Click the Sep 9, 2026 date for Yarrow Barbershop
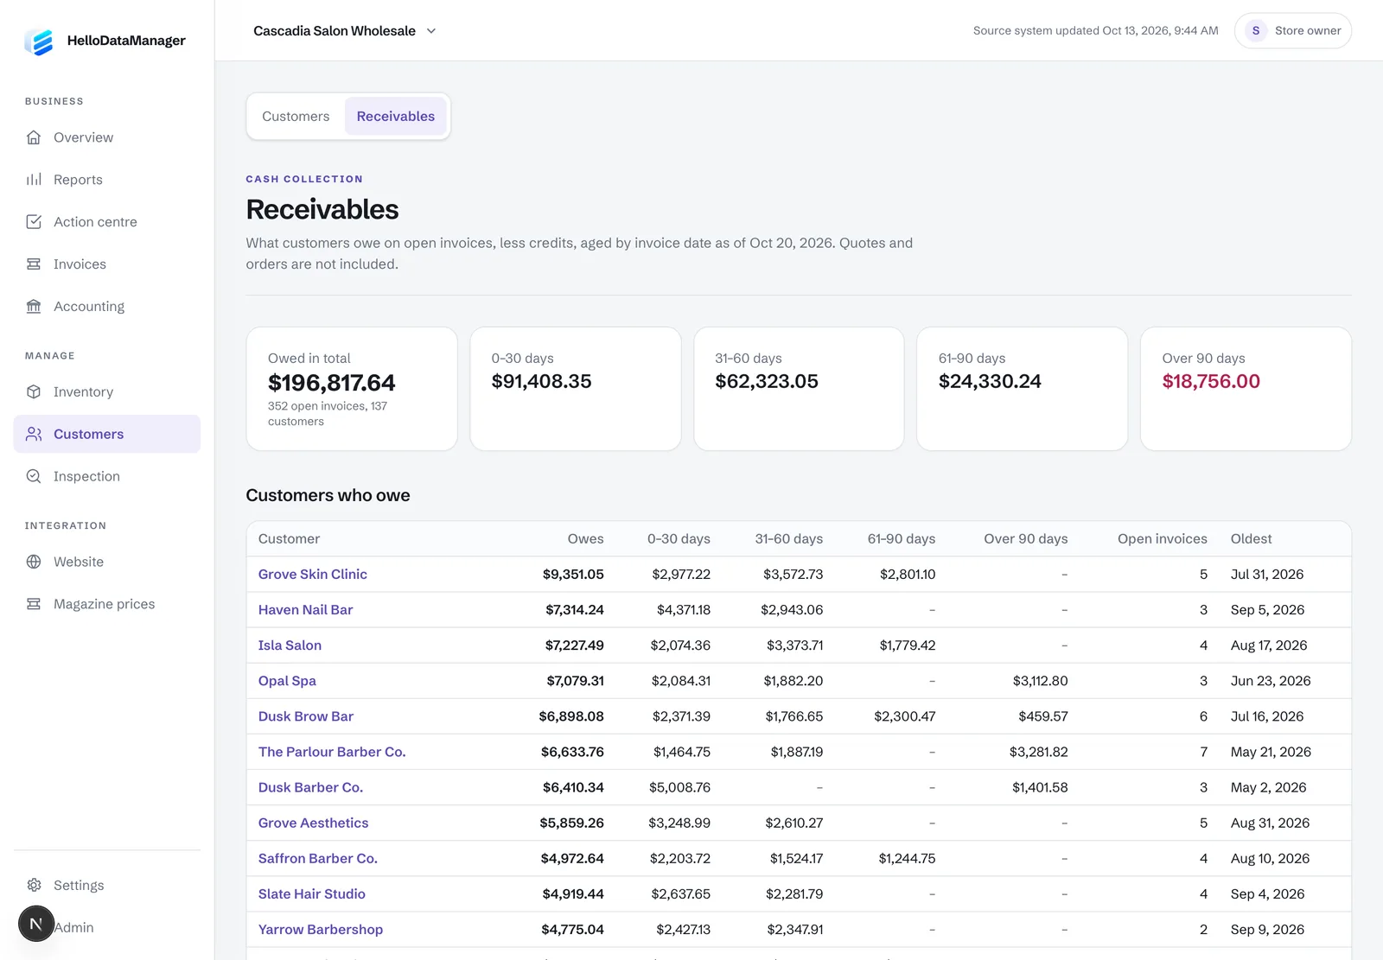This screenshot has width=1383, height=960. 1267,930
